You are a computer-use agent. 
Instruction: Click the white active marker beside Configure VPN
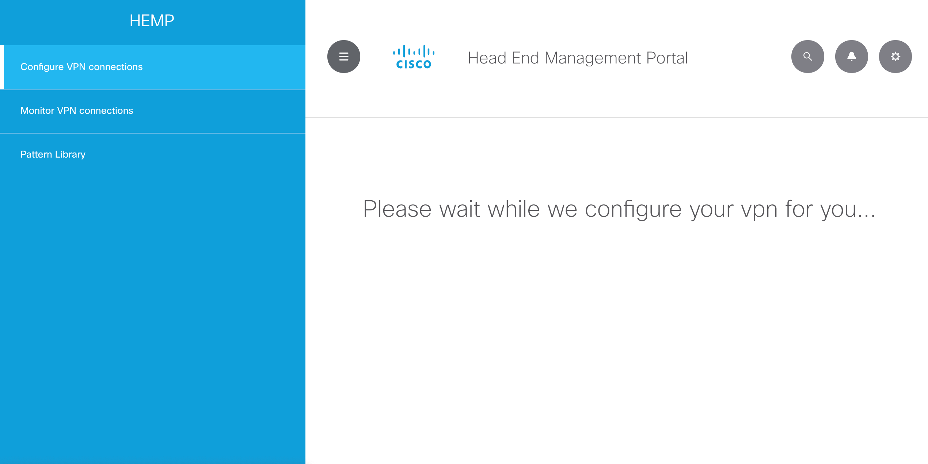pyautogui.click(x=2, y=67)
